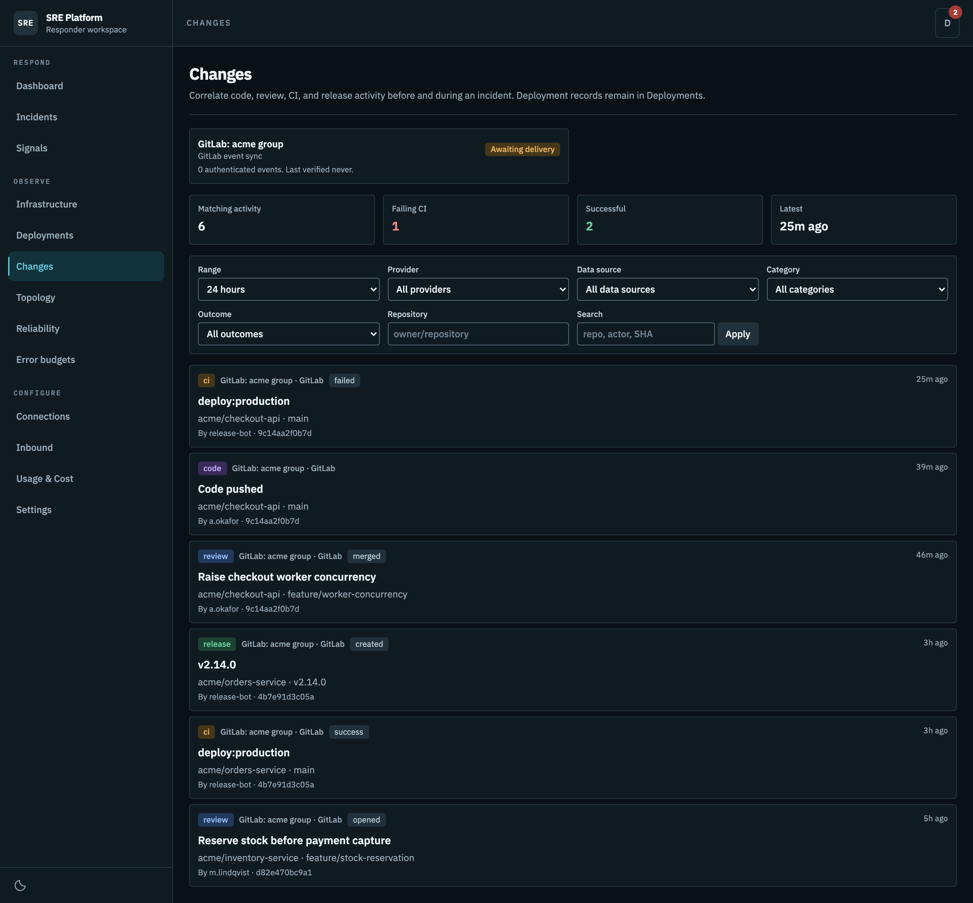The image size is (973, 903).
Task: Click ci tag on the 25m ago entry
Action: coord(206,380)
